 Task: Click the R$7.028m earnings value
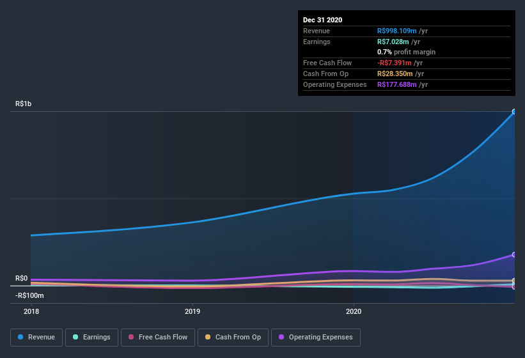pyautogui.click(x=393, y=42)
